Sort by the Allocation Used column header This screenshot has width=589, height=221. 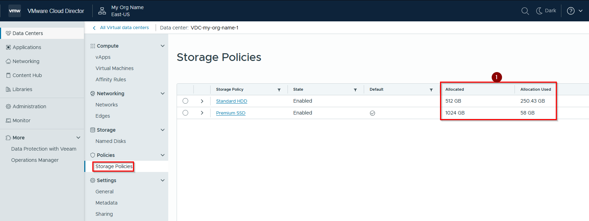(x=535, y=89)
